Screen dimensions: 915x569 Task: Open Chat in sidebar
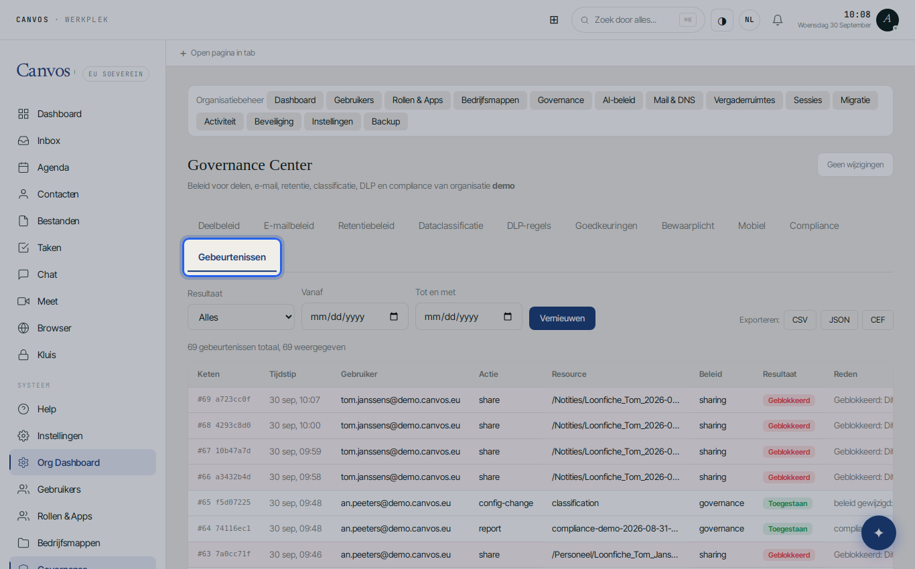pos(83,274)
